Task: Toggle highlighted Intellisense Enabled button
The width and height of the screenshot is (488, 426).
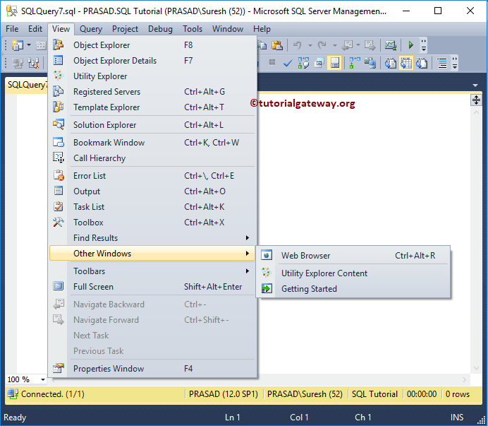Action: pyautogui.click(x=334, y=63)
